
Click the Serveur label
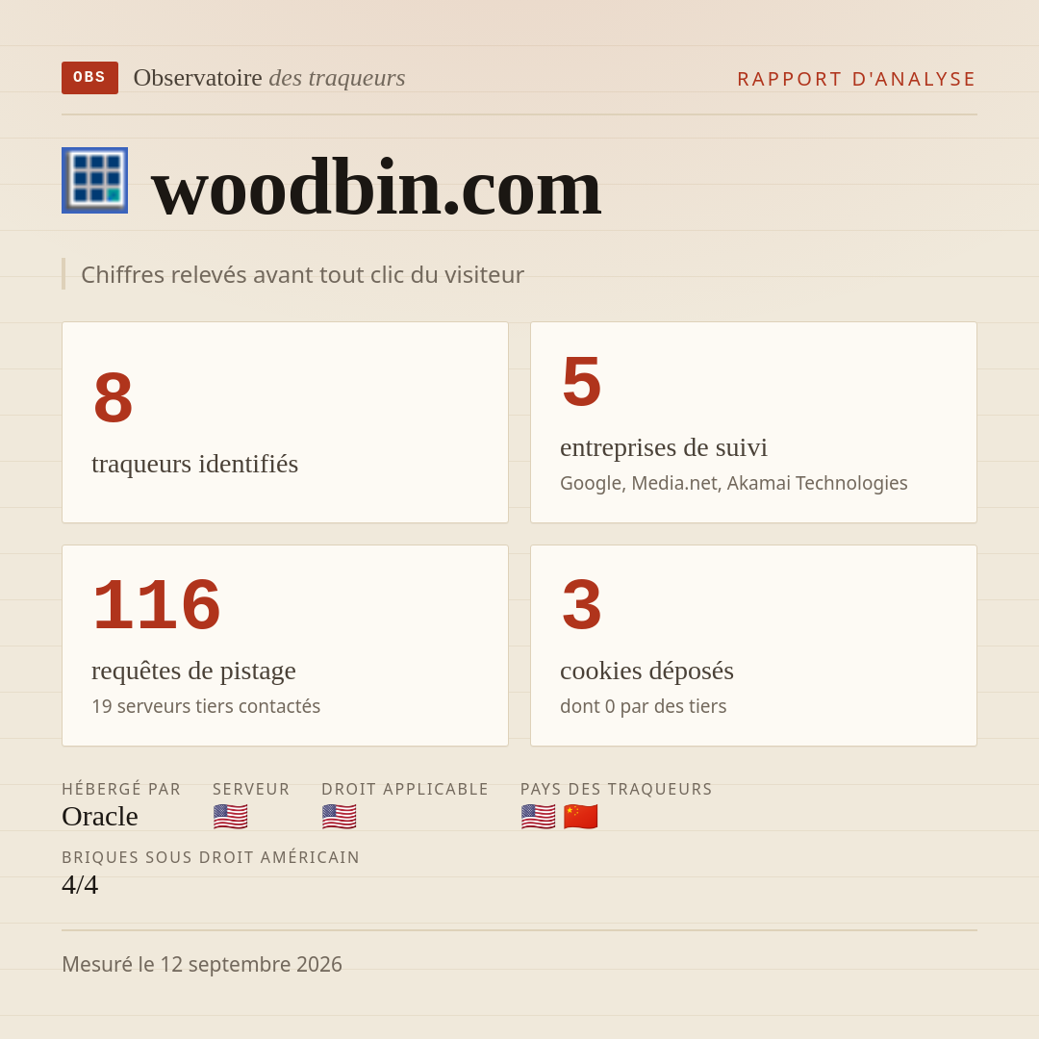click(x=251, y=789)
